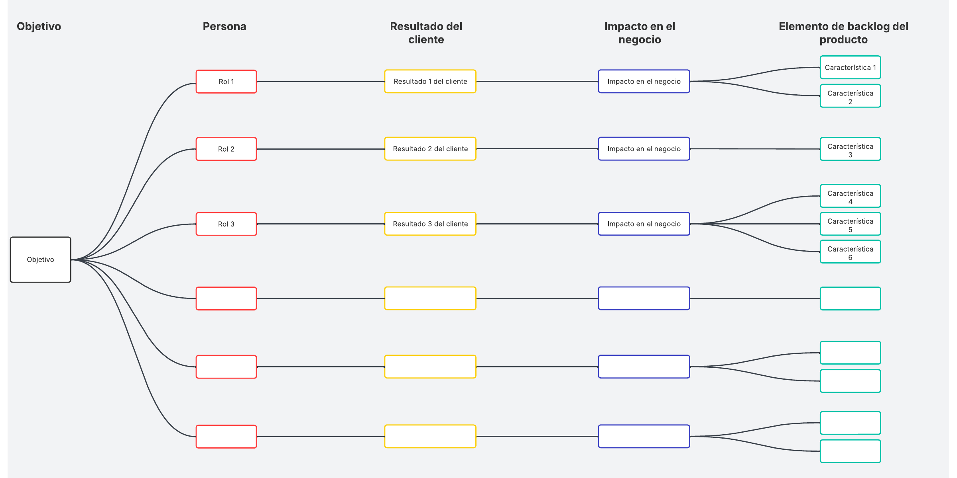Click the Característica 2 green node
The width and height of the screenshot is (957, 478).
pyautogui.click(x=850, y=96)
